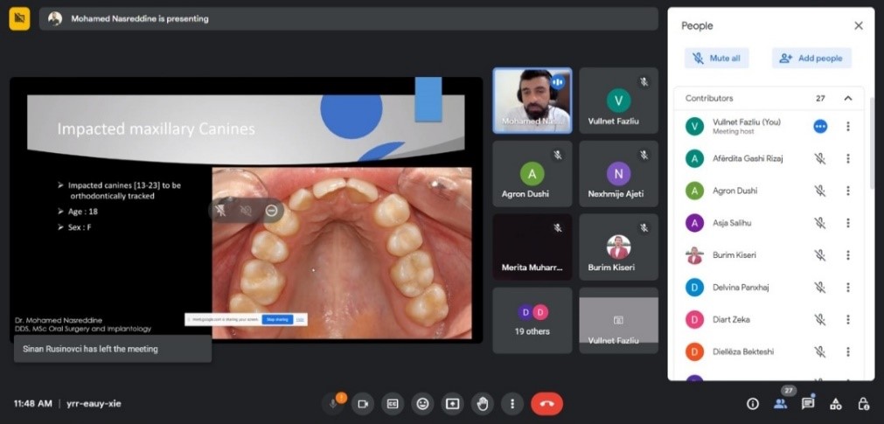884x424 pixels.
Task: Open bottom bar three-dot more options
Action: (x=512, y=404)
